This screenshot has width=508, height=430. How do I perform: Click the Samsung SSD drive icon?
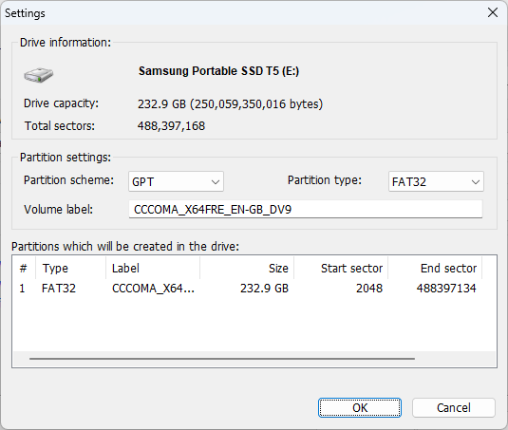tap(39, 75)
